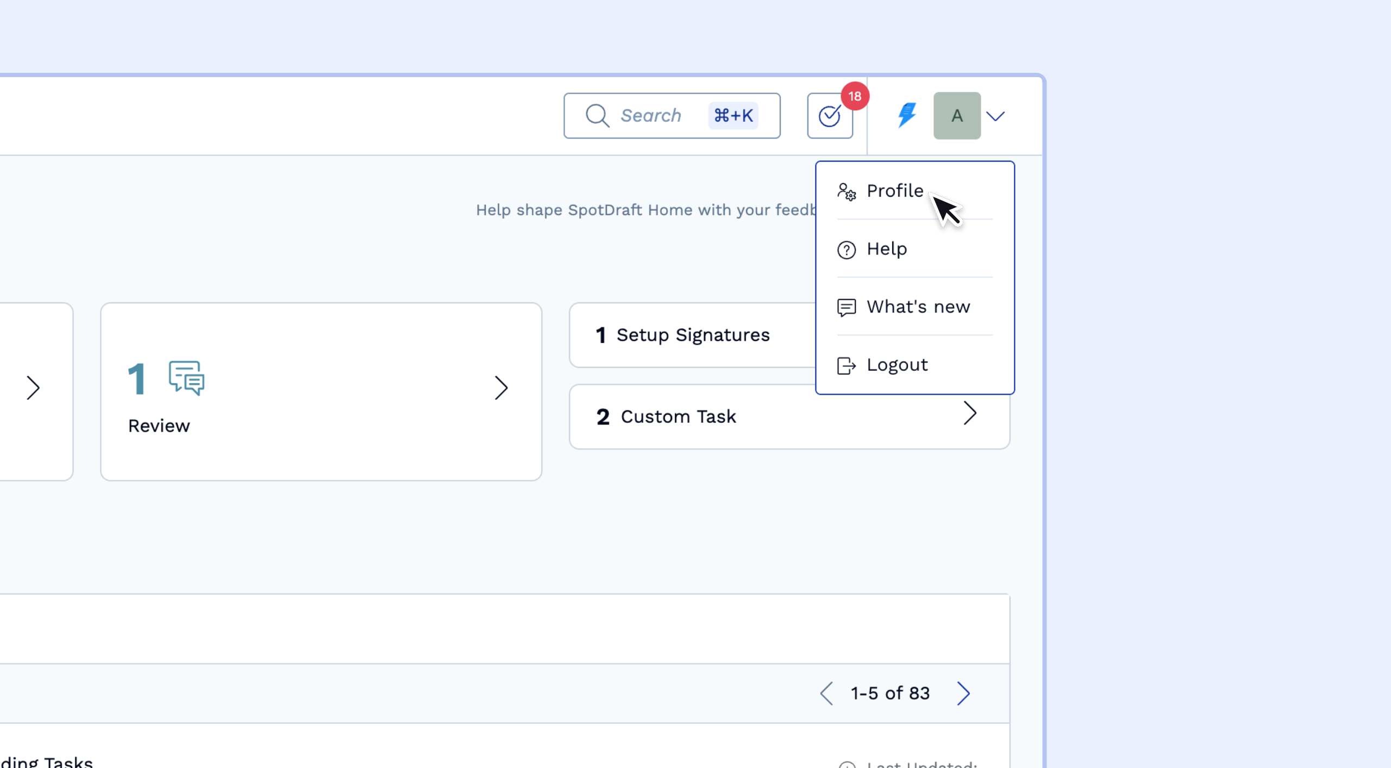Click the Profile person-gear icon
Image resolution: width=1391 pixels, height=768 pixels.
click(x=847, y=191)
